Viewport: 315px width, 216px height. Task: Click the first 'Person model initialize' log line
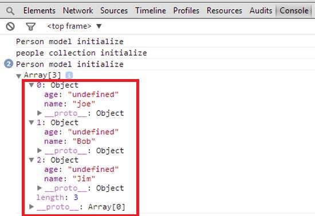pos(70,41)
